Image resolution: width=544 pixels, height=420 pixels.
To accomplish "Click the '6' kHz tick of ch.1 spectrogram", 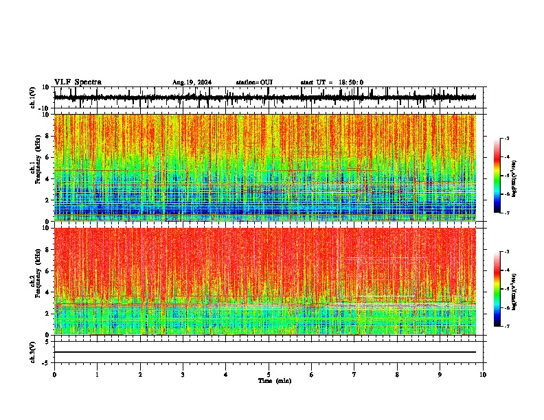I will tap(48, 157).
